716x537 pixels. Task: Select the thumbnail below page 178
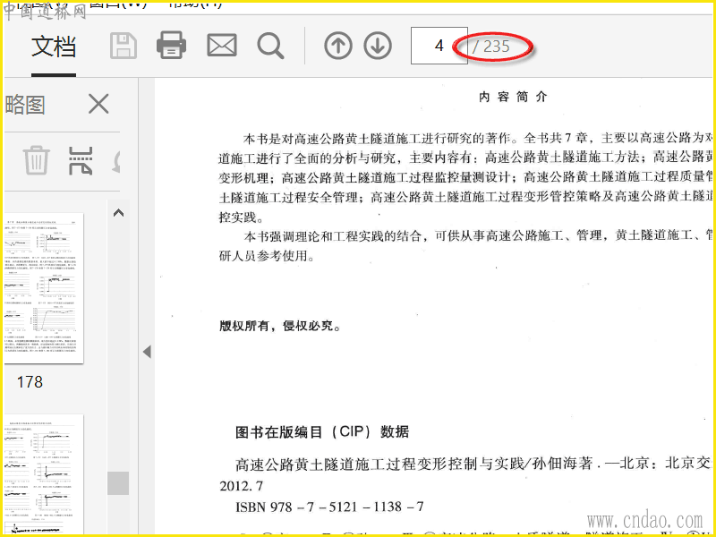(44, 474)
